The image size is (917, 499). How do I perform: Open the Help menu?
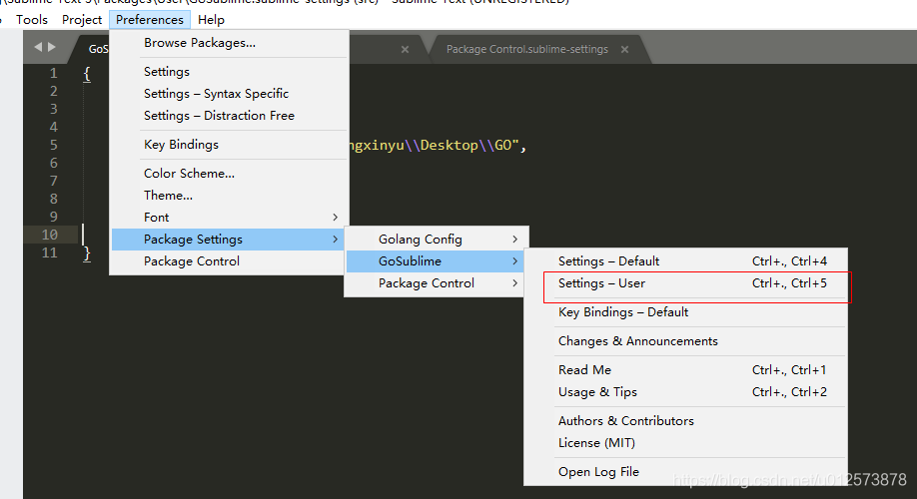pyautogui.click(x=211, y=20)
